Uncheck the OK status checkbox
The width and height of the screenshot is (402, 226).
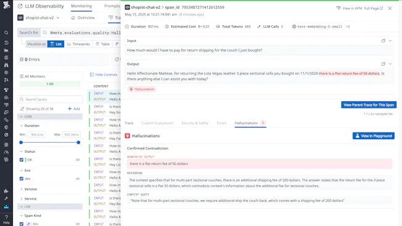(x=22, y=159)
